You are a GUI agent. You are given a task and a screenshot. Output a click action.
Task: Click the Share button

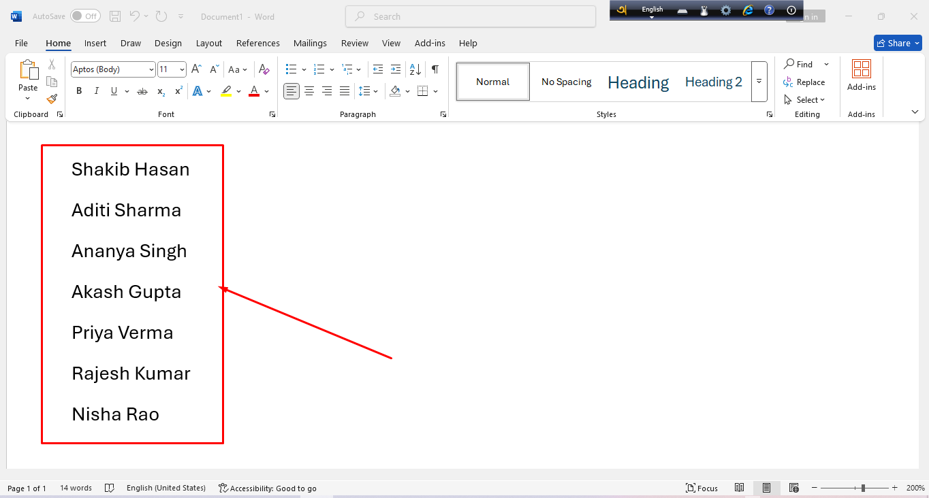[x=897, y=42]
